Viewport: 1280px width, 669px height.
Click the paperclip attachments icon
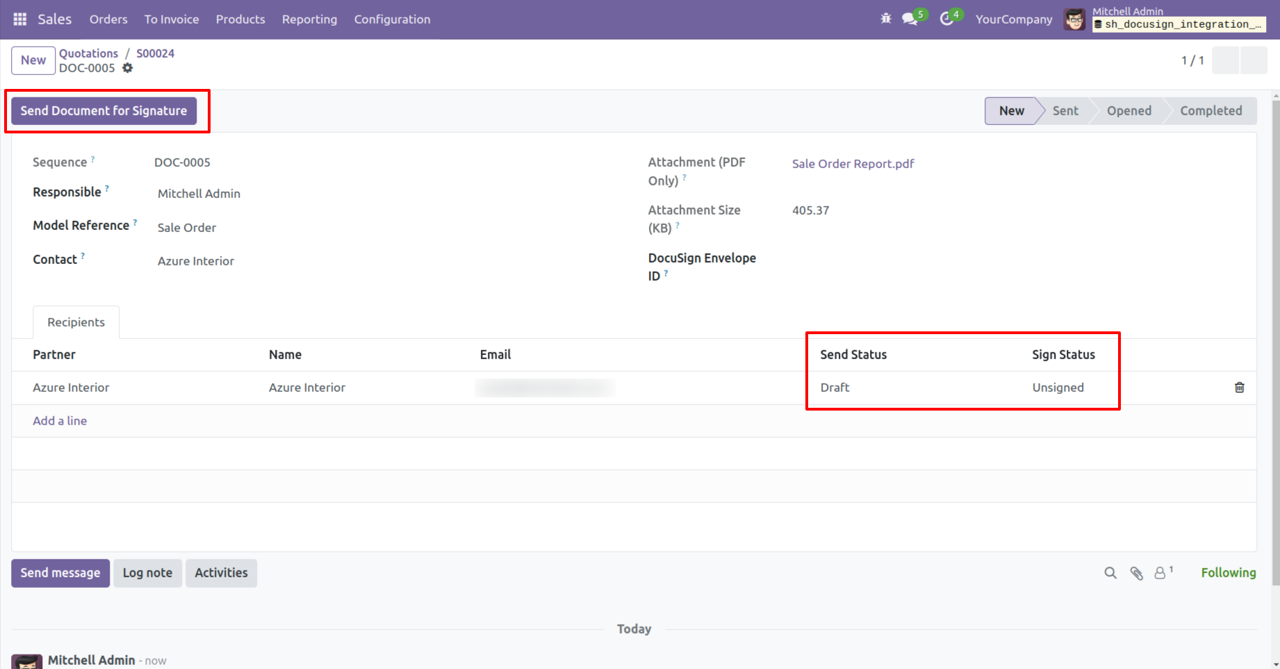1136,573
